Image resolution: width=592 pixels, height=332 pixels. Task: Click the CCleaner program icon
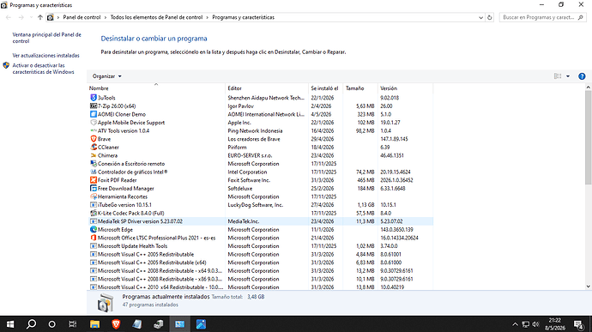click(x=94, y=148)
